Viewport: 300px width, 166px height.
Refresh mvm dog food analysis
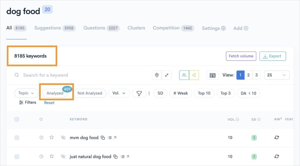[x=277, y=137]
